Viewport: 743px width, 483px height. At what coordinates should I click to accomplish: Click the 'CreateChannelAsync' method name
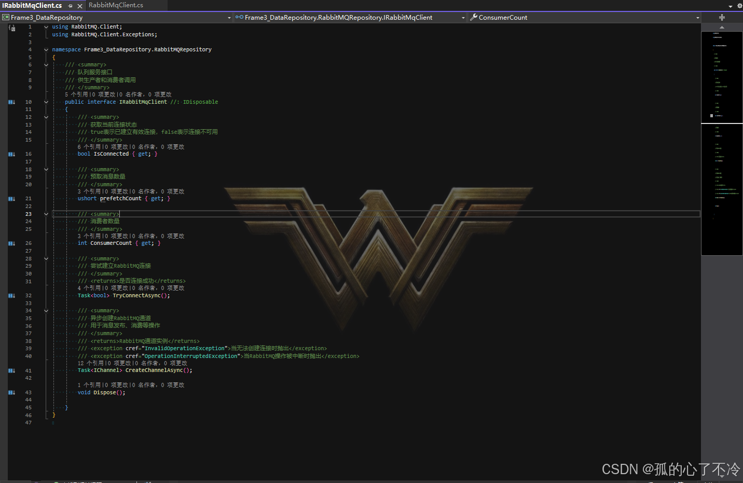[155, 370]
